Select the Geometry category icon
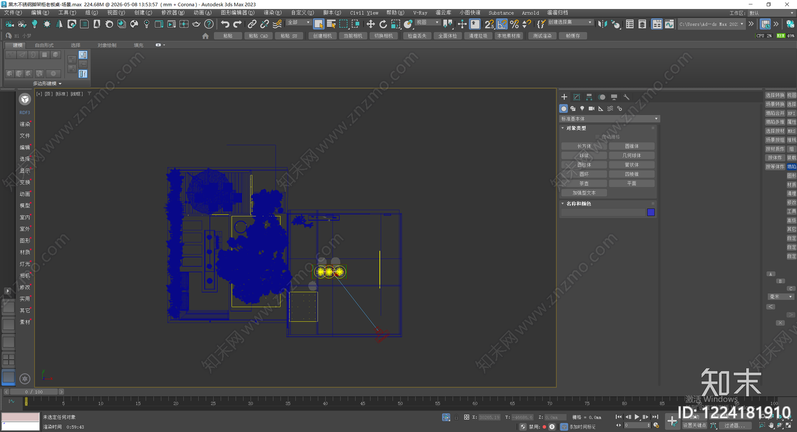The height and width of the screenshot is (432, 797). click(564, 108)
